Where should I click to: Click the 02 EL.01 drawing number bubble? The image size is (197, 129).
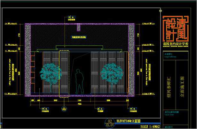(x=110, y=123)
